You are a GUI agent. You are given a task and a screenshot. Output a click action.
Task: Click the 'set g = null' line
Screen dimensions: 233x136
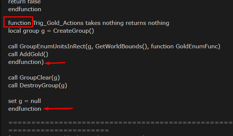tap(25, 101)
